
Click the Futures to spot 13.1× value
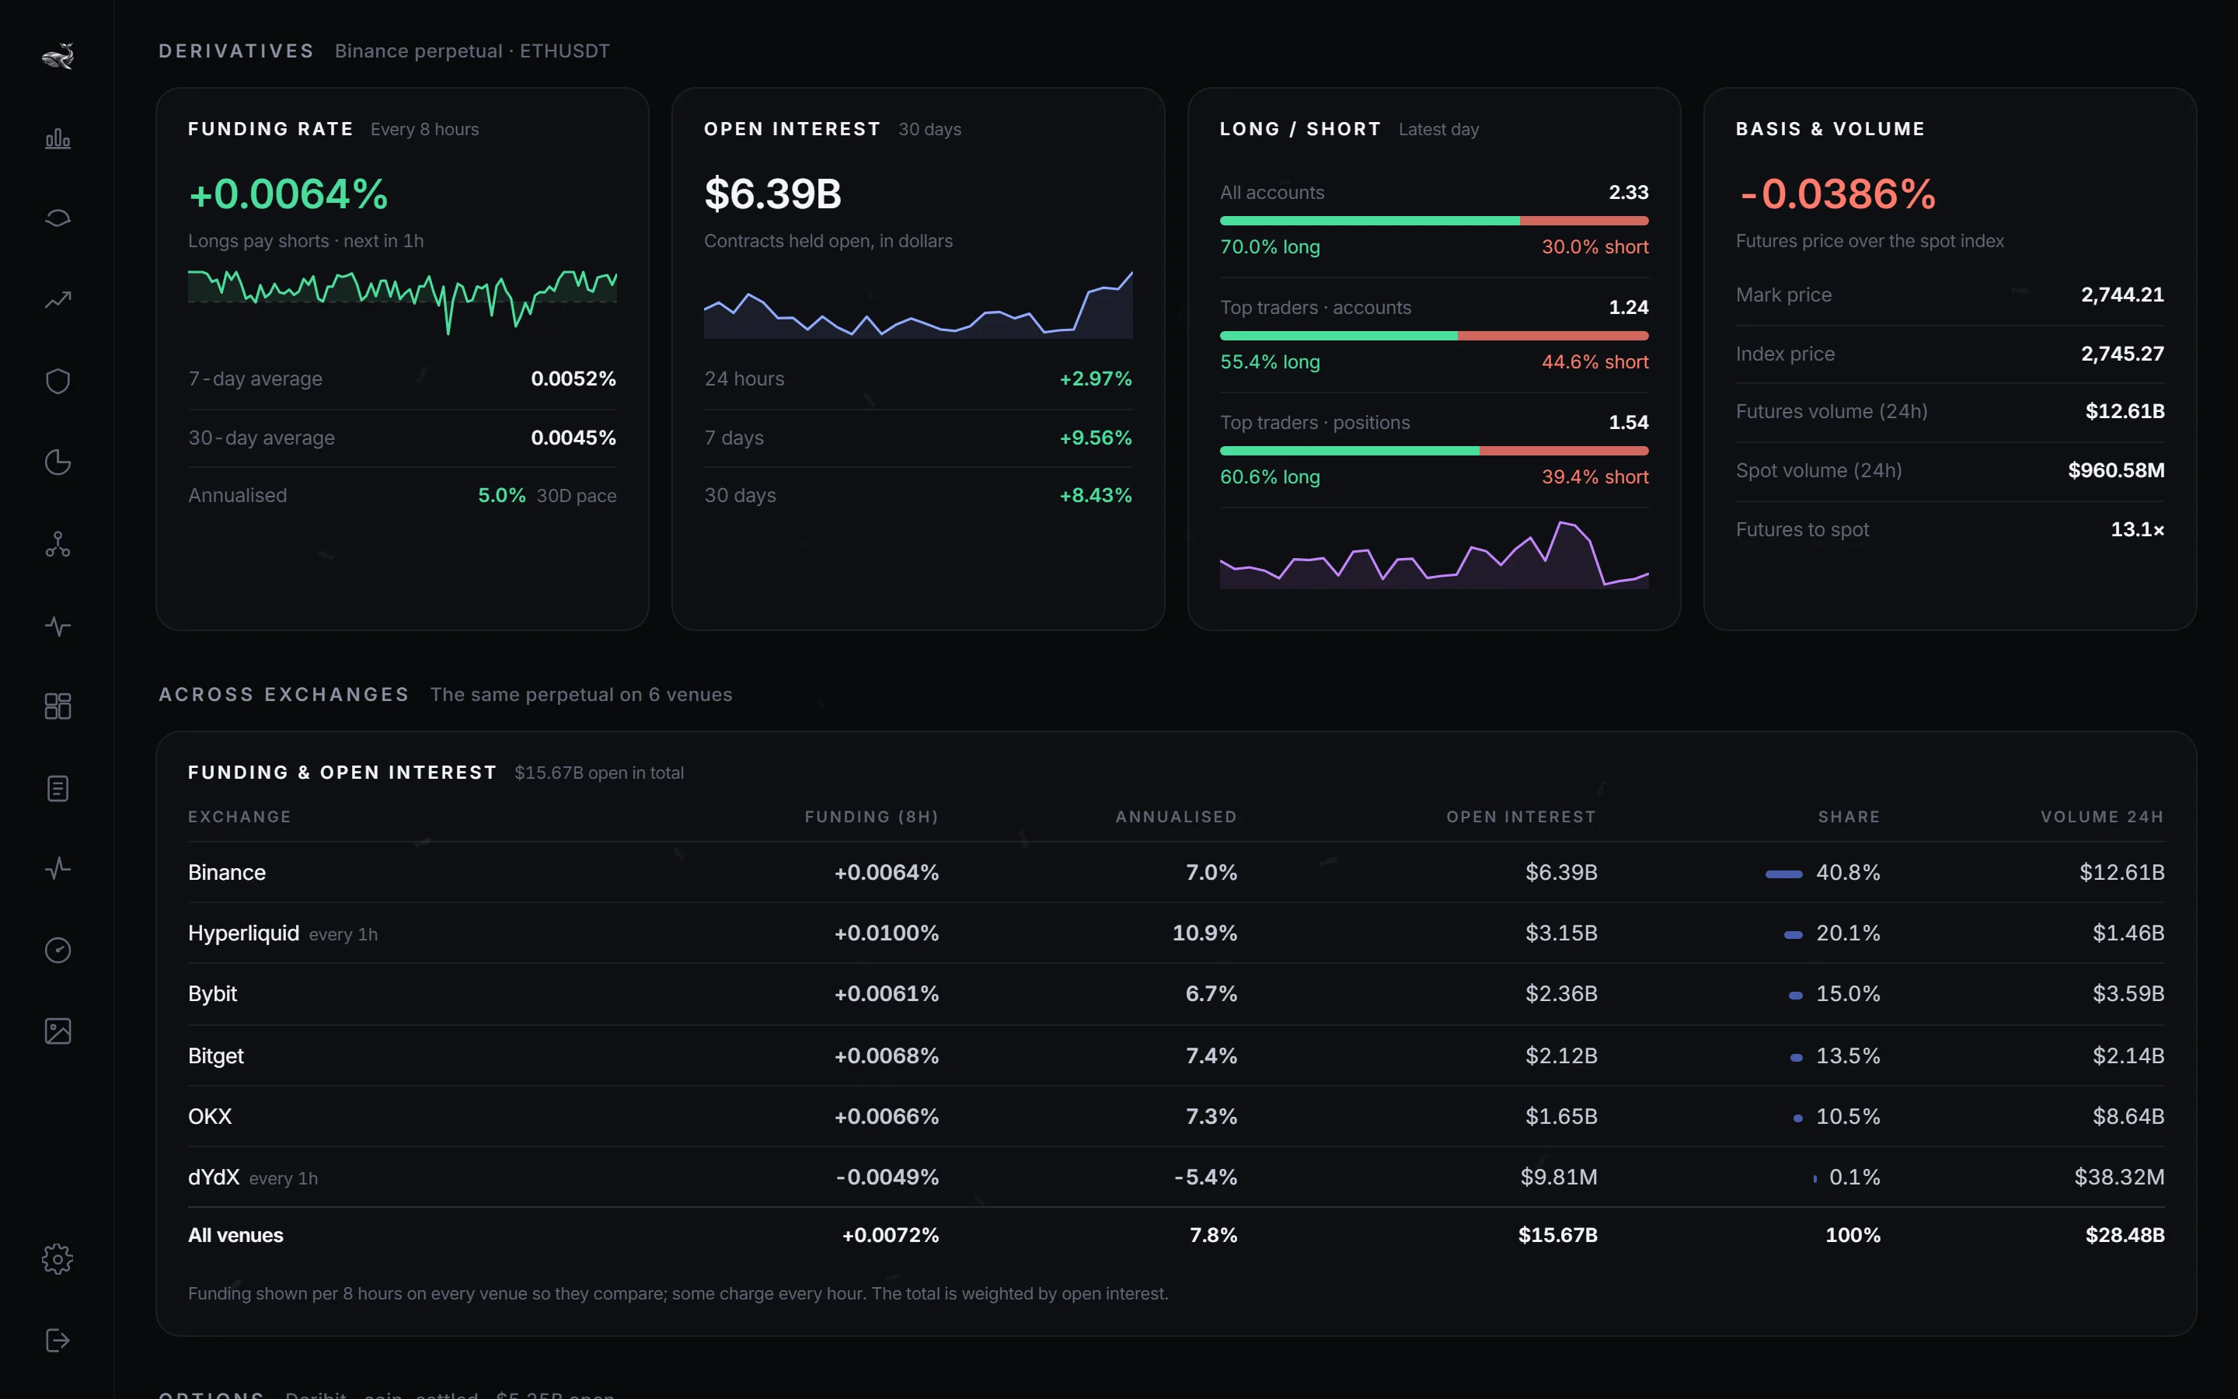(2137, 529)
